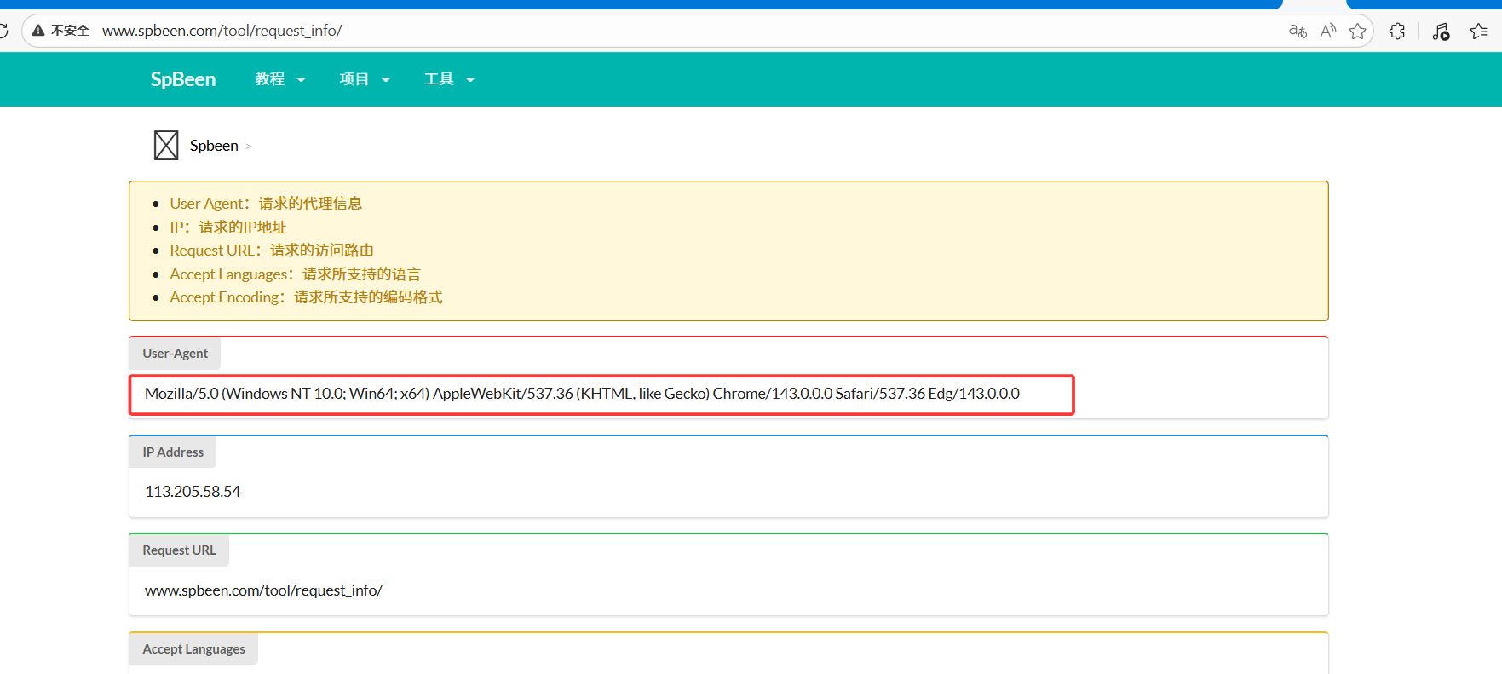Expand the 工具 dropdown caret

pos(470,80)
